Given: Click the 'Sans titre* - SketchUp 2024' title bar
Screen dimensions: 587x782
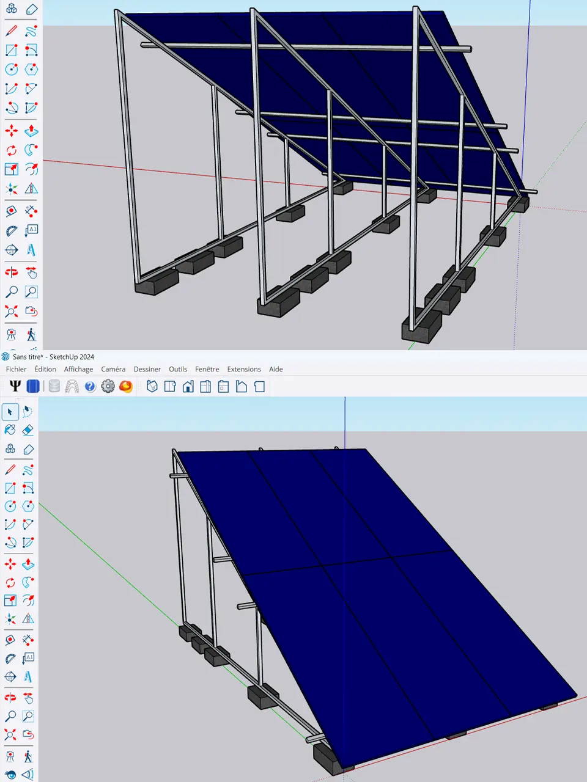Looking at the screenshot, I should 53,357.
